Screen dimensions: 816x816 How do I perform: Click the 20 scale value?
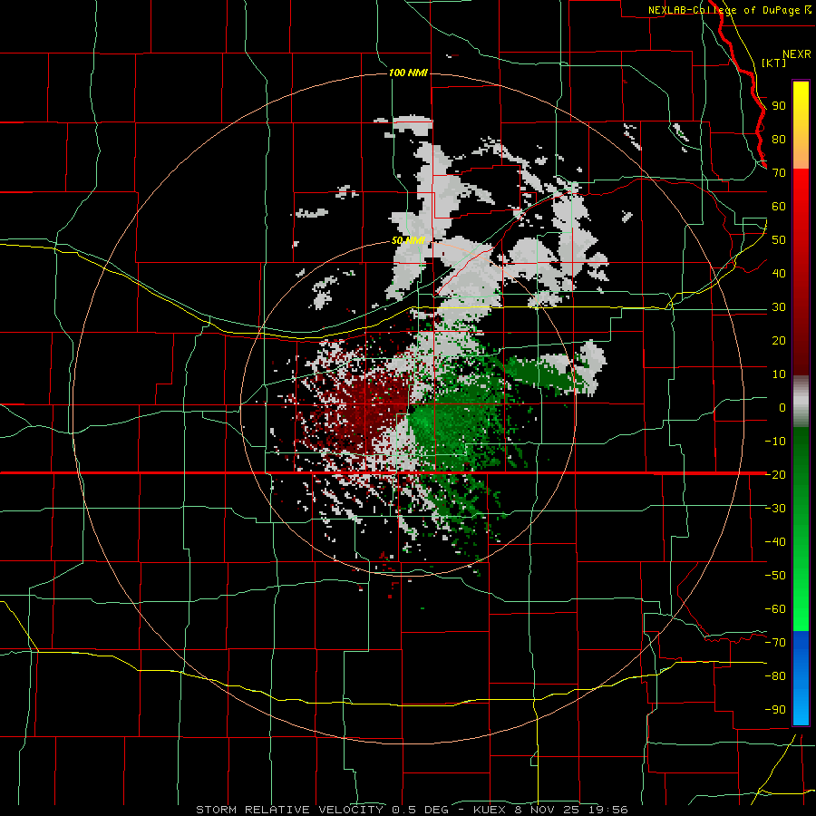pyautogui.click(x=779, y=340)
